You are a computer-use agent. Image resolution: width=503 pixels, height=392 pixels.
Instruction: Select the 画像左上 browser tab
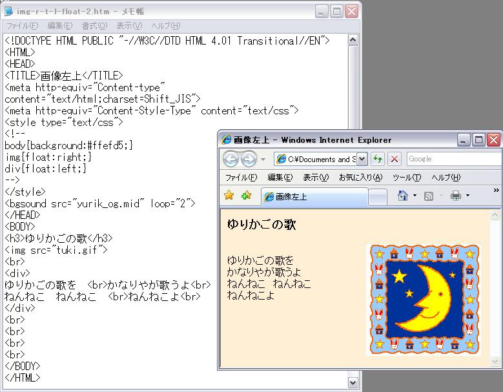point(314,196)
